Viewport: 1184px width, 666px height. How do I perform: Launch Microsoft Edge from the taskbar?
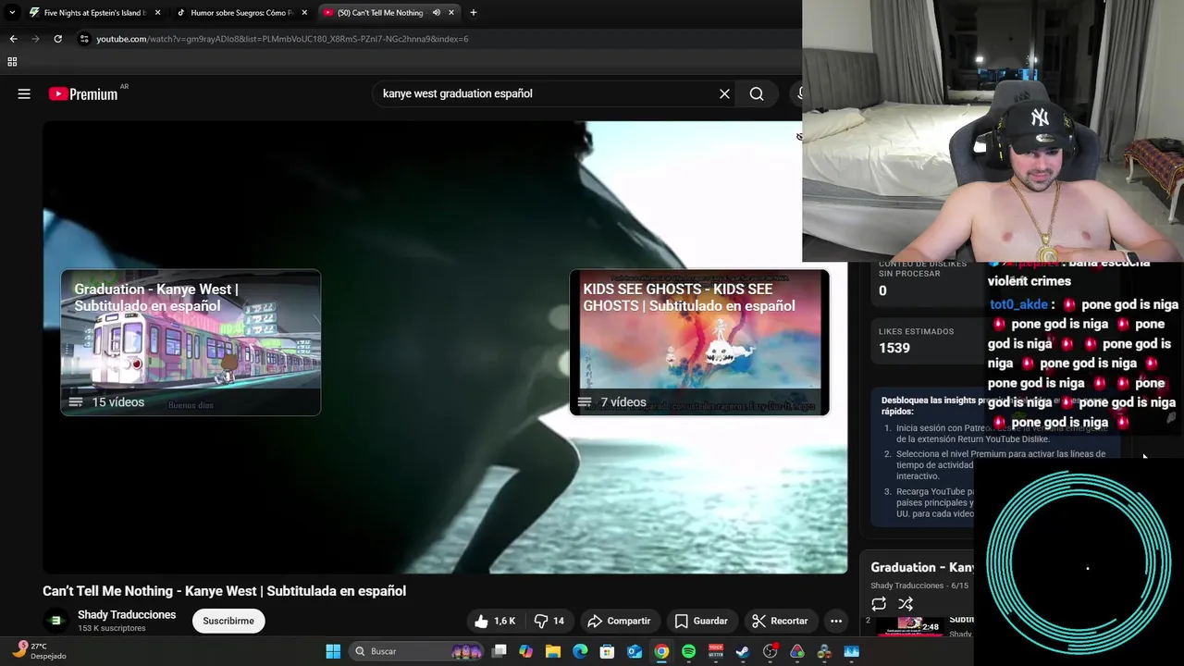[x=580, y=651]
